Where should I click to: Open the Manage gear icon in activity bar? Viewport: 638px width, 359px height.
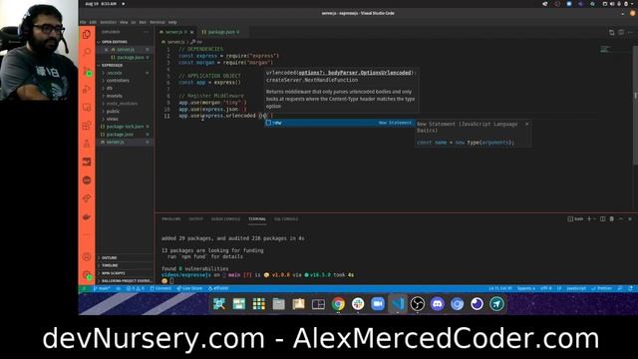87,275
